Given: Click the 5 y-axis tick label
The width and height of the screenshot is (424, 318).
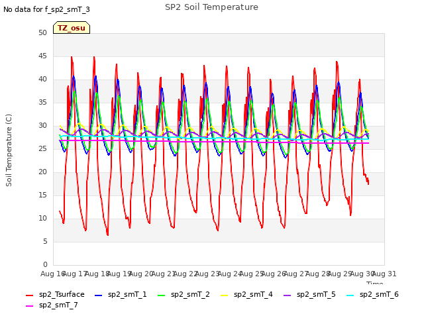Looking at the screenshot, I should [45, 241].
